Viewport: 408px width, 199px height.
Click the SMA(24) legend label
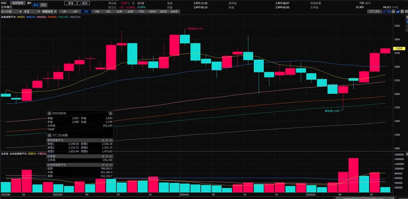31,17
